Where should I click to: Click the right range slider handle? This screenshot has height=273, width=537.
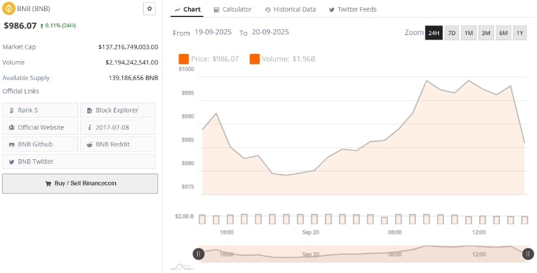click(x=528, y=254)
